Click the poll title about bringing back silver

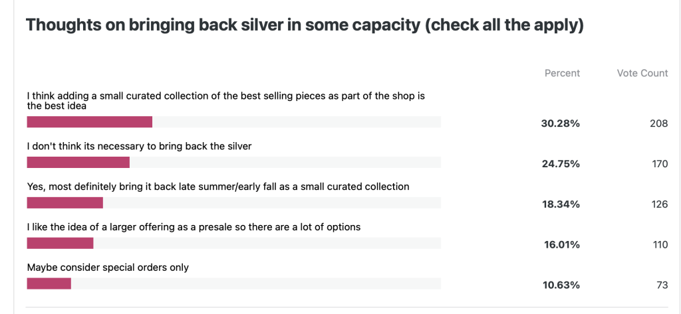click(305, 26)
